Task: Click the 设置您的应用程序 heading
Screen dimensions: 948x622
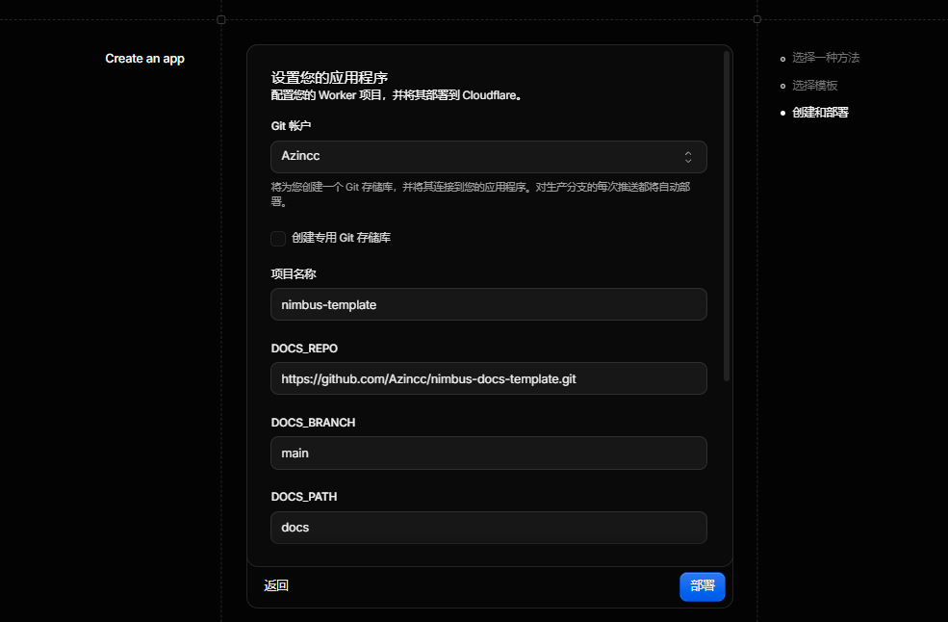Action: pos(329,77)
